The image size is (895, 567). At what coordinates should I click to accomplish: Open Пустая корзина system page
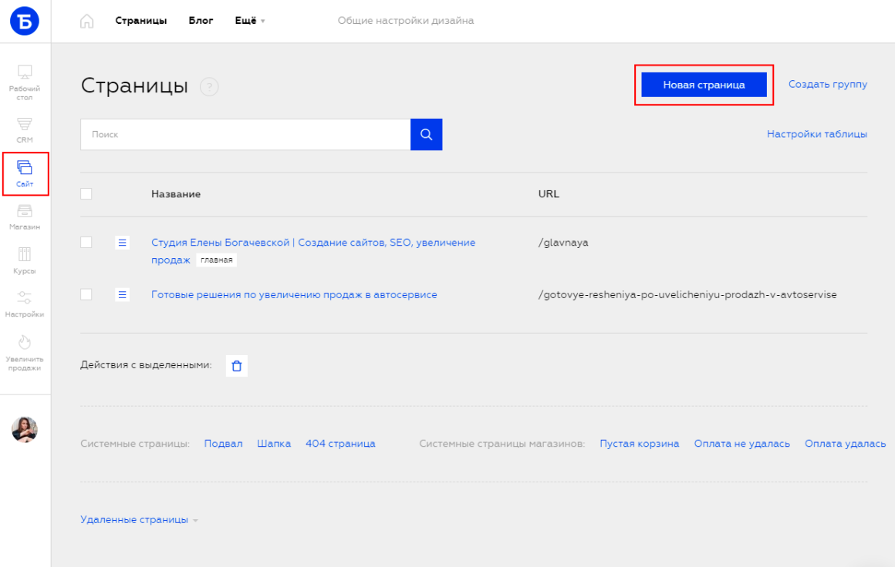[640, 443]
